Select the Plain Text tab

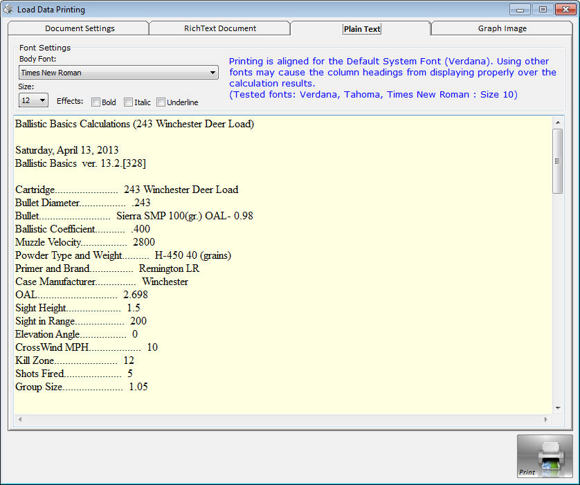362,29
